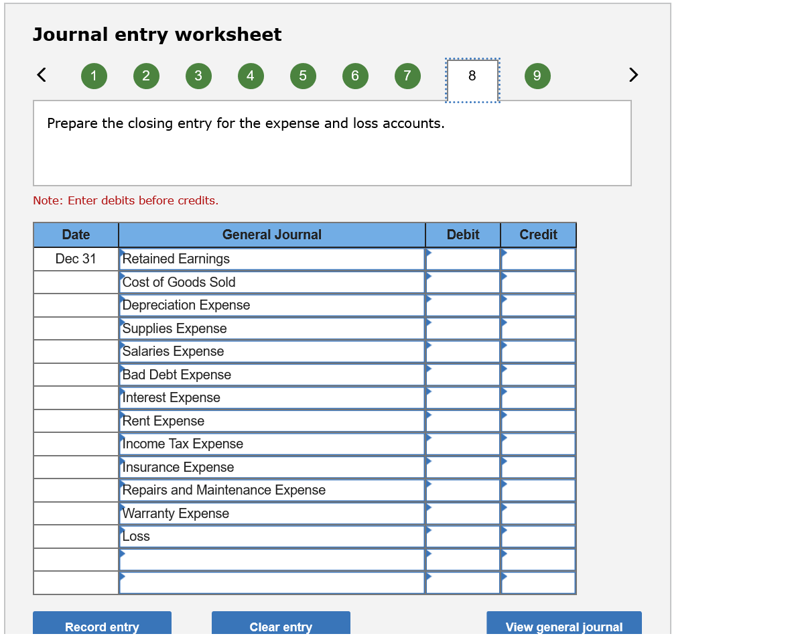Open the Cost of Goods Sold dropdown
The height and width of the screenshot is (636, 794).
[x=272, y=282]
